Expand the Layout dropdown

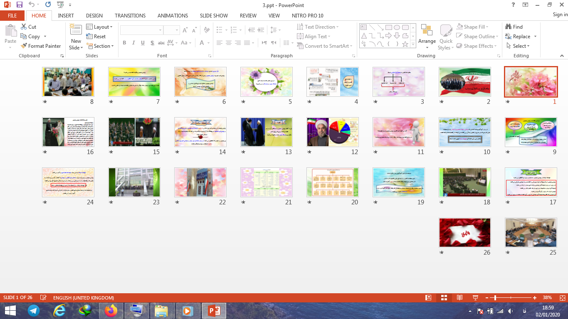[x=99, y=27]
